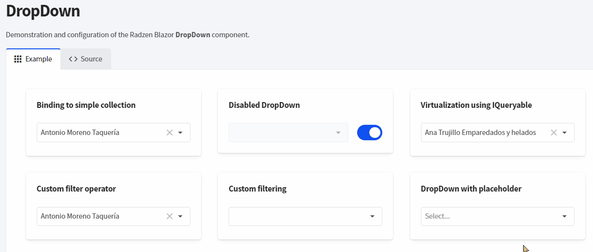
Task: Toggle the Disabled DropDown switch
Action: (370, 133)
